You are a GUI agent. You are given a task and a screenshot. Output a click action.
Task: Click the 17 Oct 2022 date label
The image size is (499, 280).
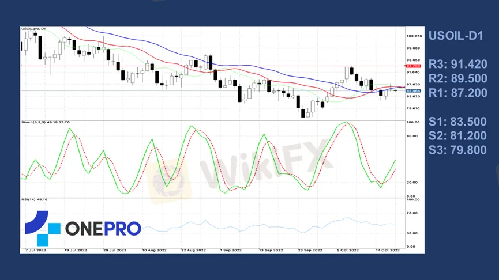pyautogui.click(x=387, y=251)
